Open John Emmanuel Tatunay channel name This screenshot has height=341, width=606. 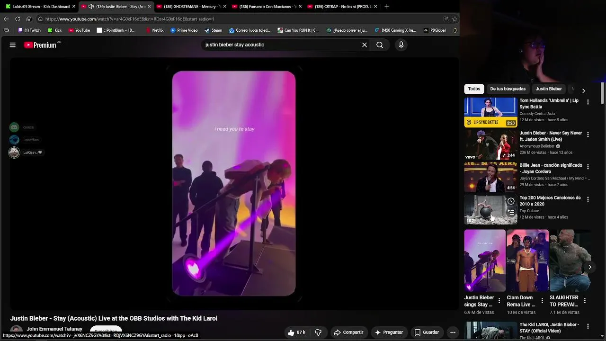54,329
